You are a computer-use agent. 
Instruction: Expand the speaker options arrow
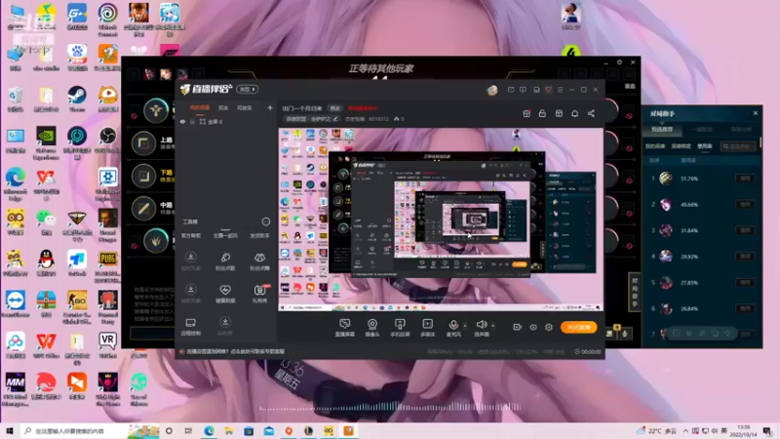(x=493, y=326)
